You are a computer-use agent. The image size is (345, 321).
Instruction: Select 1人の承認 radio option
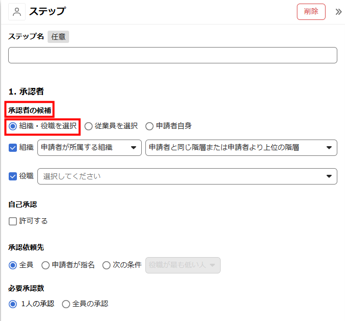click(13, 304)
